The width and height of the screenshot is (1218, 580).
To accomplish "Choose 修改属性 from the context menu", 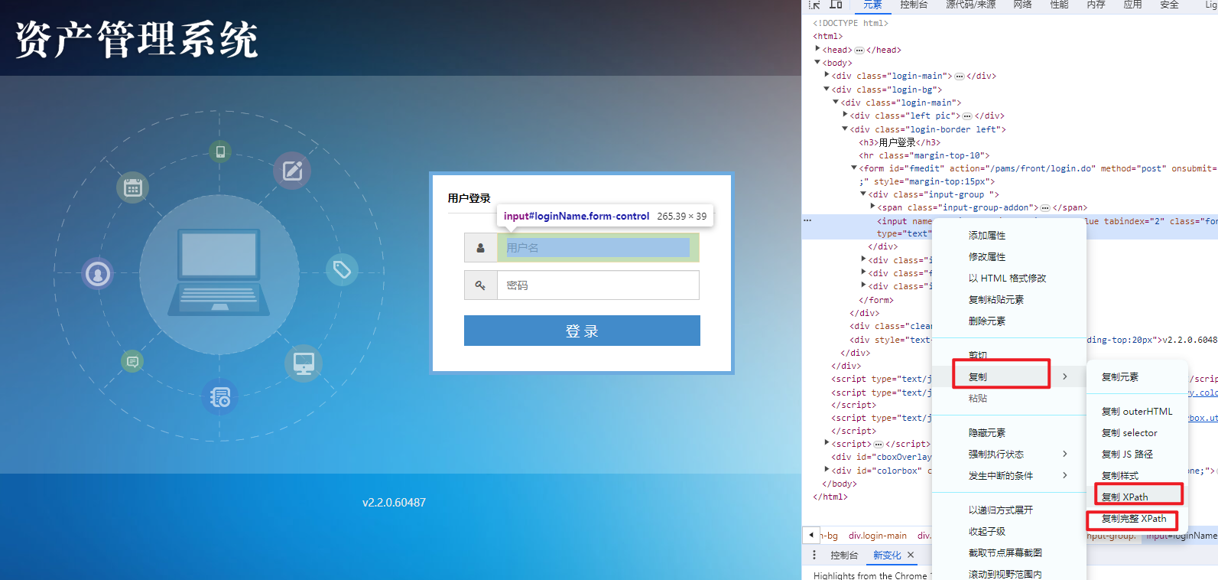I will pyautogui.click(x=1009, y=257).
